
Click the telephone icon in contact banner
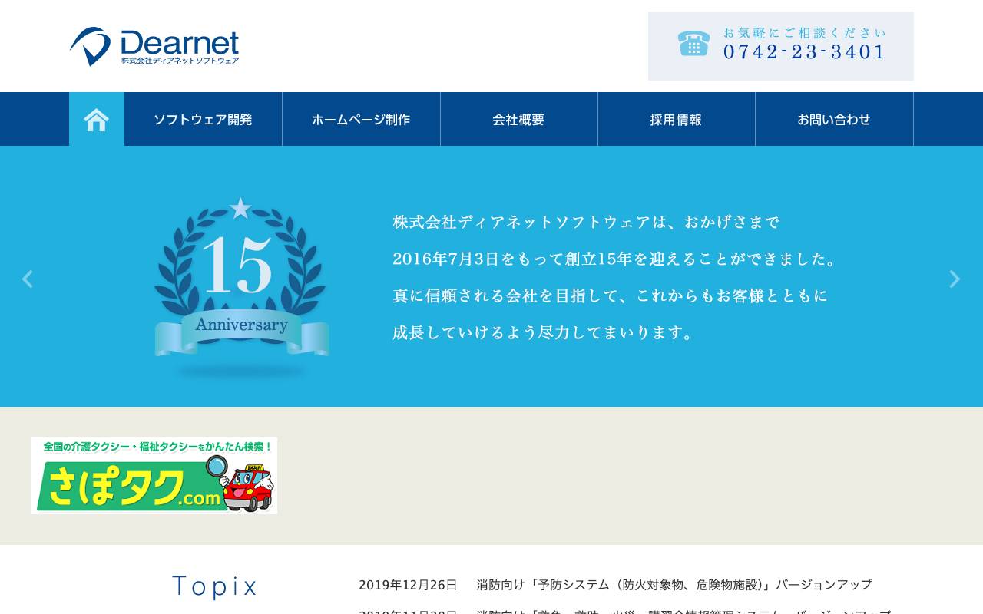tap(693, 44)
